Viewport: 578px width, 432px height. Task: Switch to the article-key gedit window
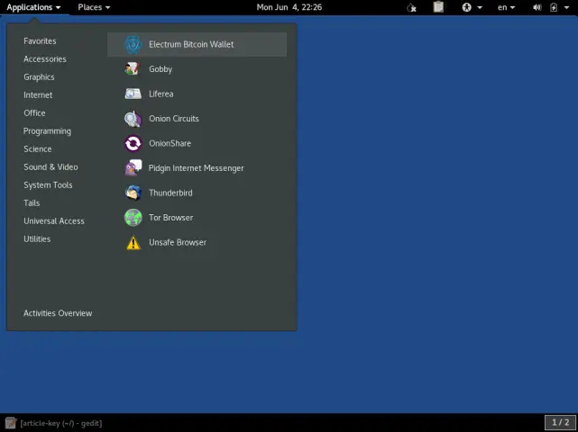tap(61, 423)
